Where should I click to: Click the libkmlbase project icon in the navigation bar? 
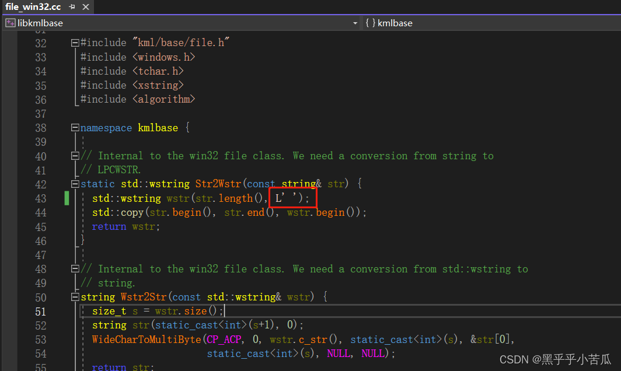point(10,22)
